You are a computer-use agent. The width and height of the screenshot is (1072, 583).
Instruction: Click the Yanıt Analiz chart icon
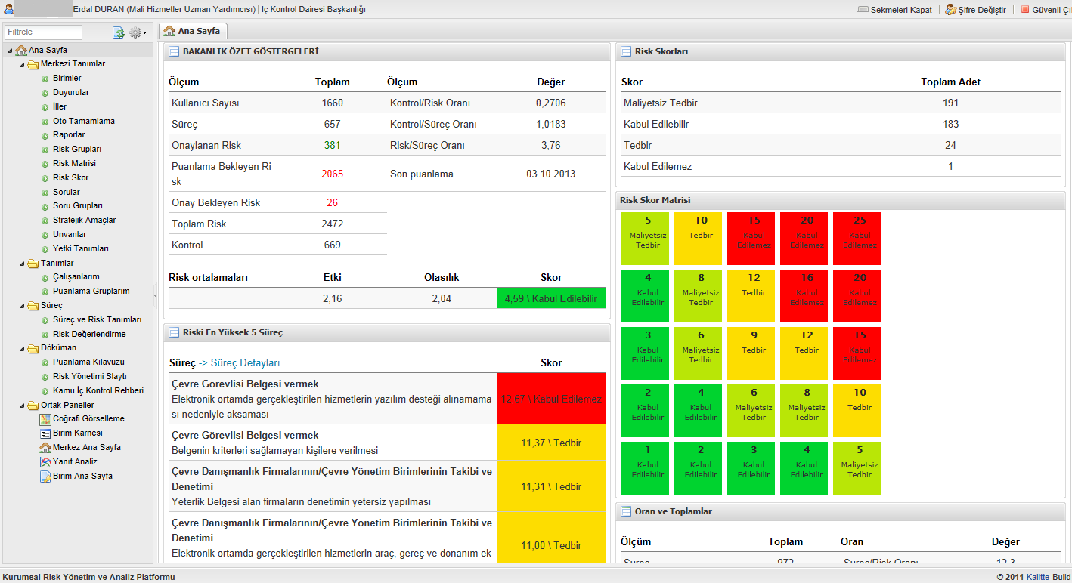(45, 461)
